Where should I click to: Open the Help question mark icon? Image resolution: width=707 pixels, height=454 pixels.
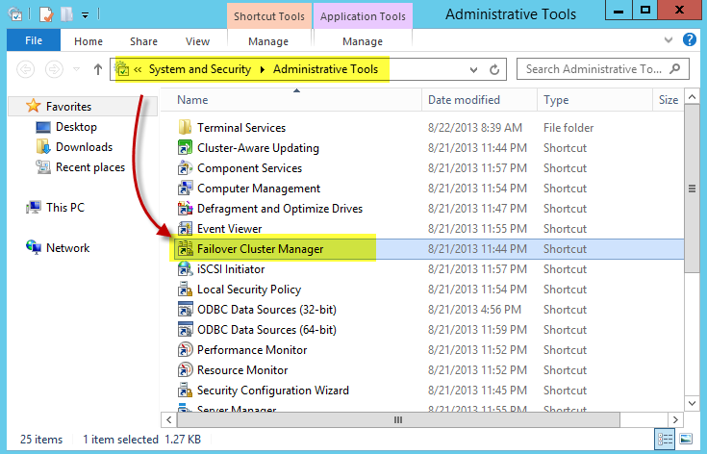click(x=690, y=39)
